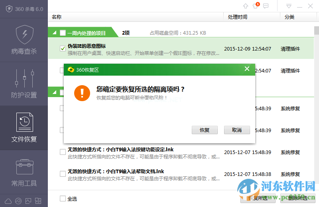
Task: Open the feedback speech bubble icon
Action: pyautogui.click(x=266, y=6)
